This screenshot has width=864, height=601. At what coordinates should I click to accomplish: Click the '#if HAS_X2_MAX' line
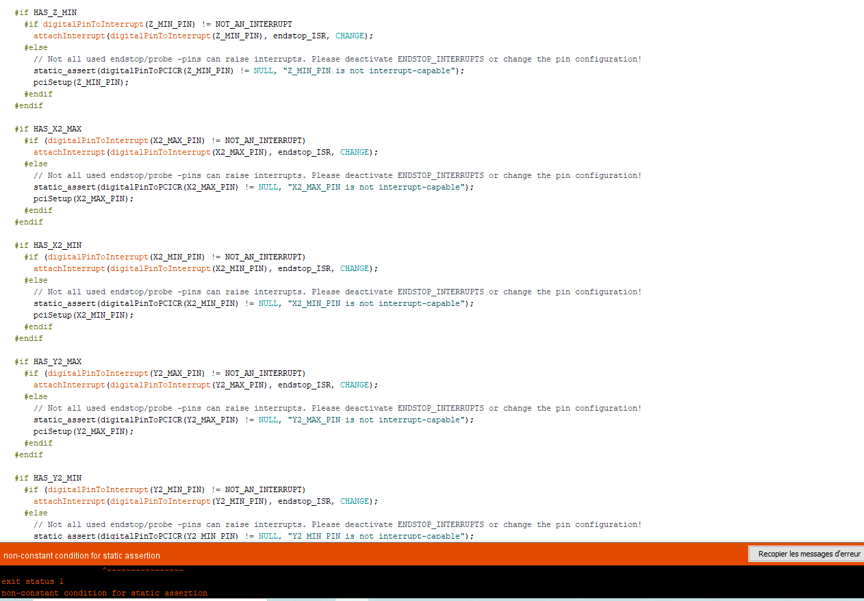point(48,129)
